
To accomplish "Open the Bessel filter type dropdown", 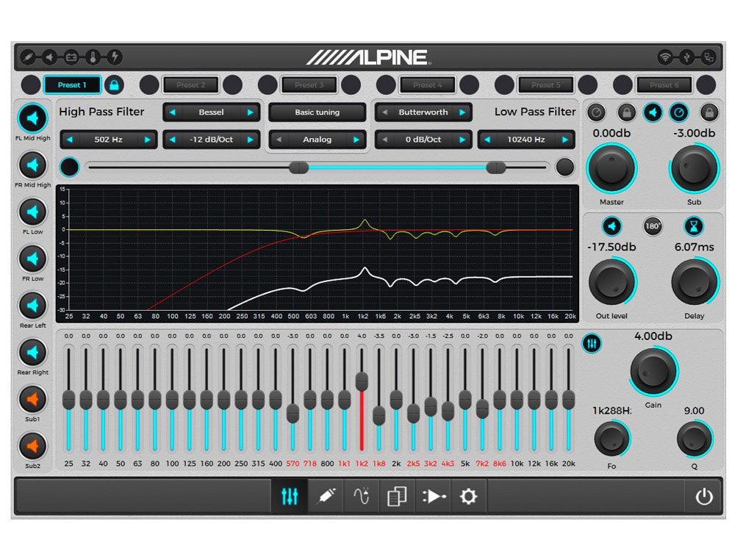I will (212, 112).
